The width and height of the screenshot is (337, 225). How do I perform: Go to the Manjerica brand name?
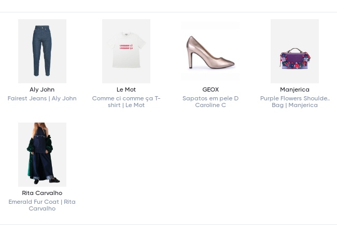pyautogui.click(x=294, y=89)
